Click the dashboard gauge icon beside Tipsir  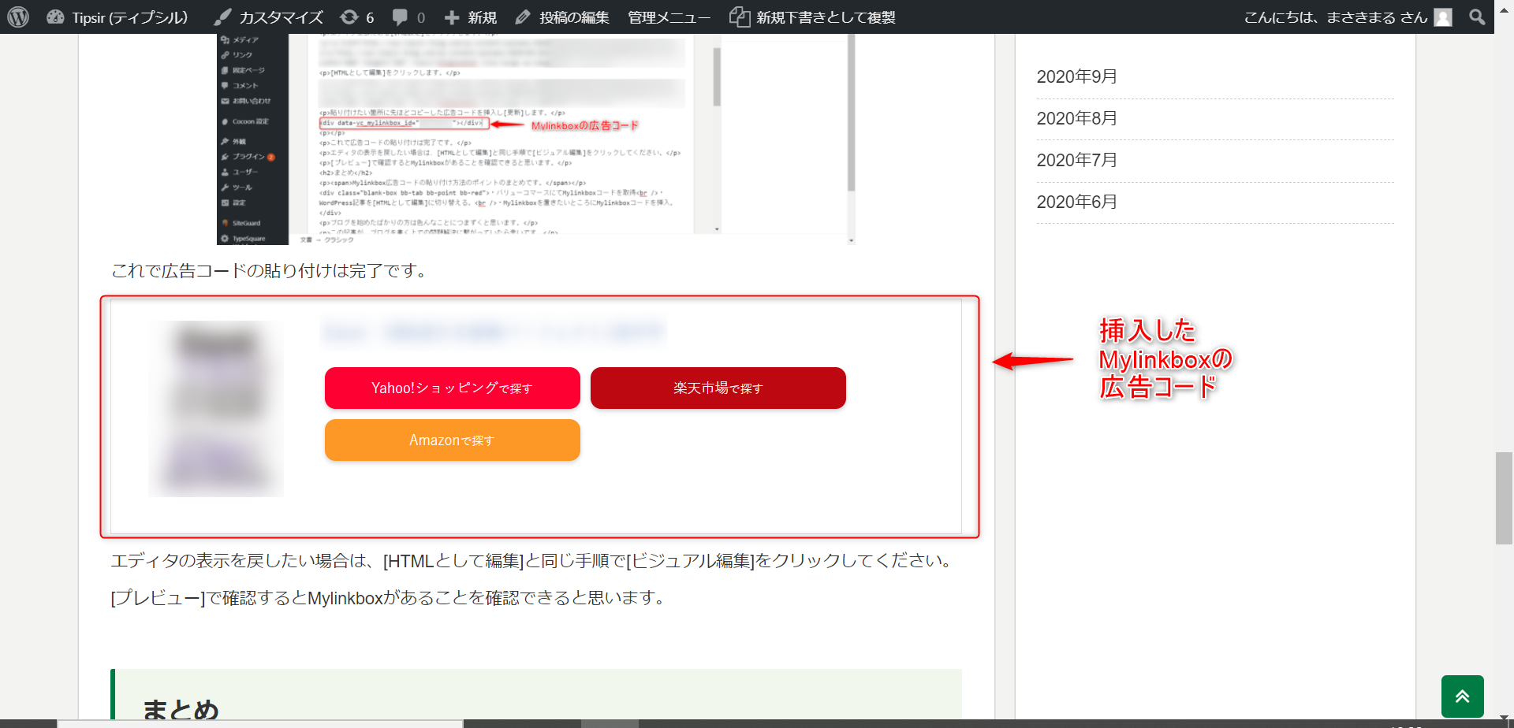coord(55,17)
